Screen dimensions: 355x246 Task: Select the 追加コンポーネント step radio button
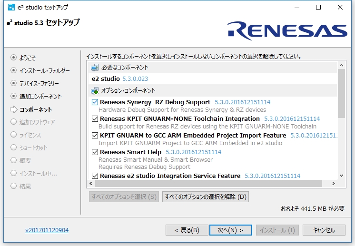[14, 96]
